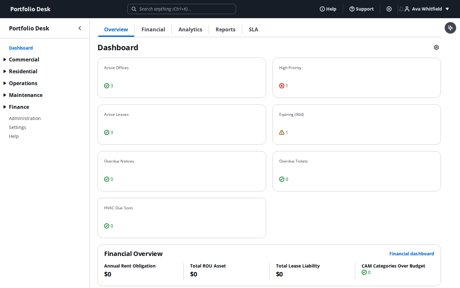The image size is (460, 288).
Task: Expand the Maintenance tree section
Action: 5,95
